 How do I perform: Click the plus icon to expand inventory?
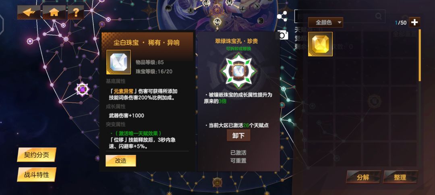pos(414,22)
